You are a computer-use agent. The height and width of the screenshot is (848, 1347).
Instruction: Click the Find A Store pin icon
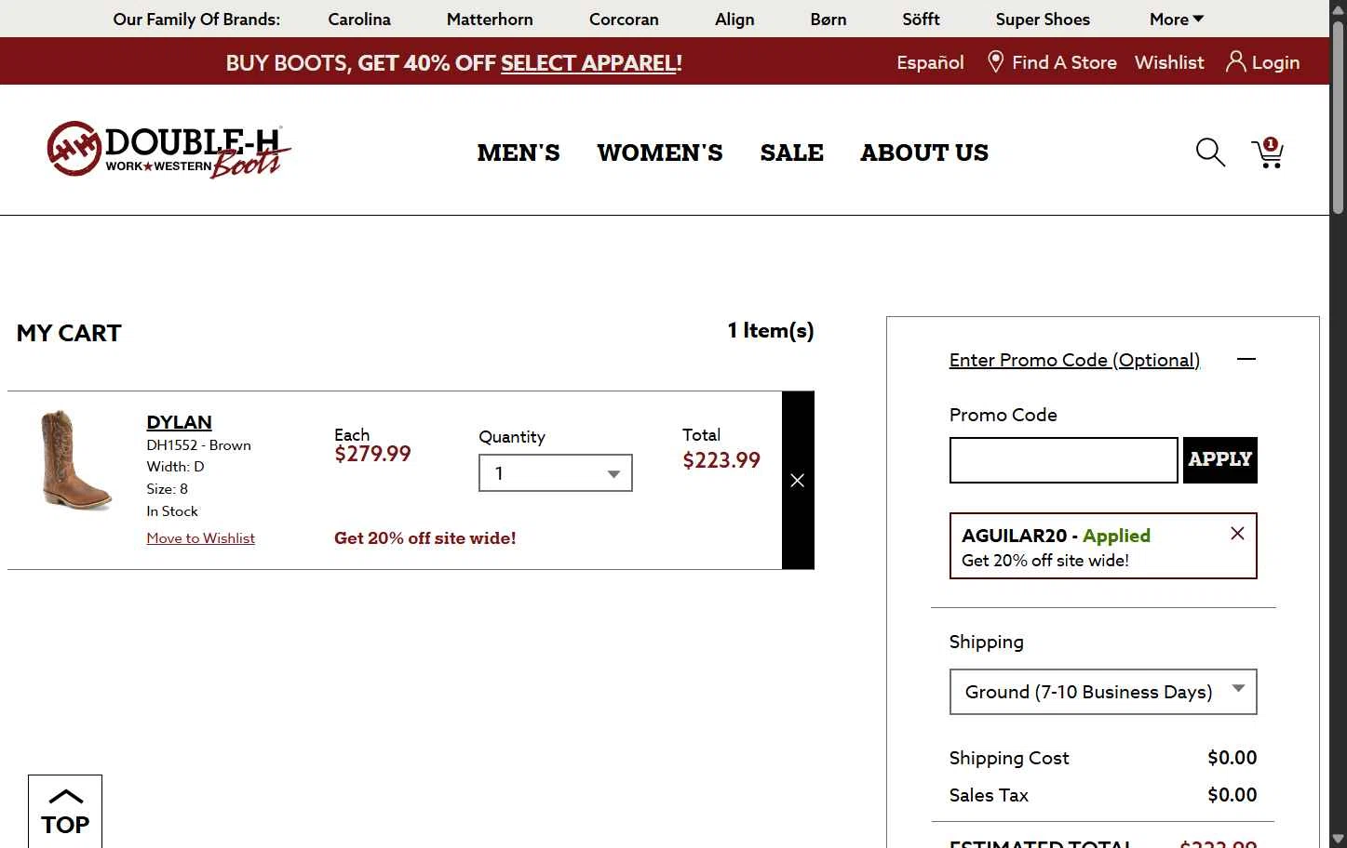click(x=995, y=62)
